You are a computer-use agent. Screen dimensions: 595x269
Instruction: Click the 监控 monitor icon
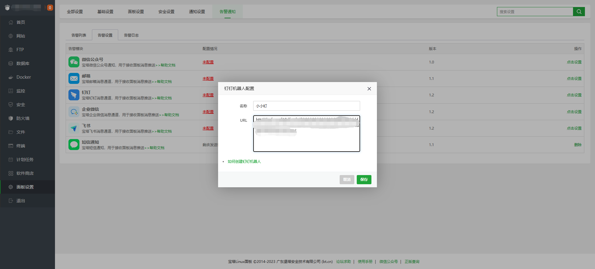tap(11, 91)
